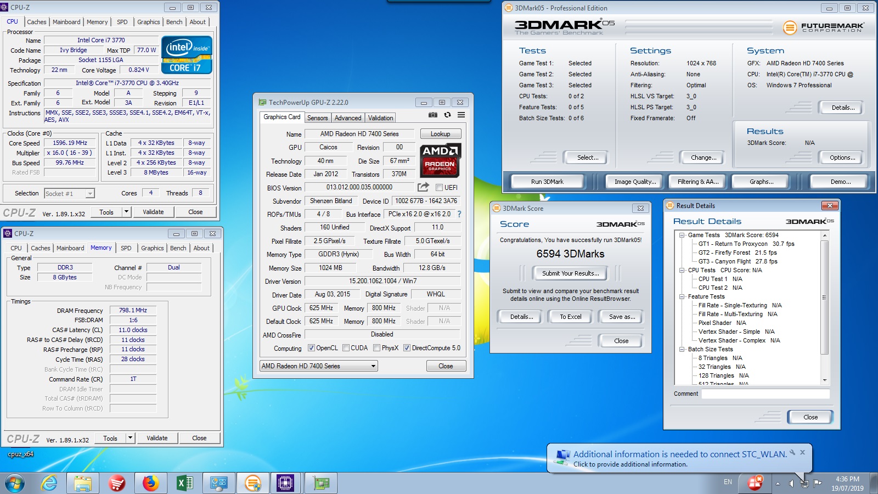This screenshot has width=878, height=494.
Task: Click Image Quality button in 3DMark05
Action: click(635, 182)
